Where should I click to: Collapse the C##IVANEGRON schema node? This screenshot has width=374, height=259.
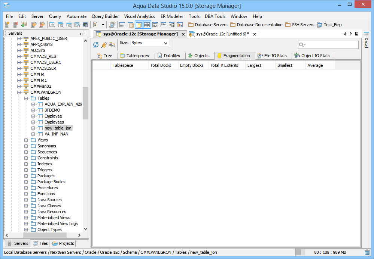(x=19, y=92)
